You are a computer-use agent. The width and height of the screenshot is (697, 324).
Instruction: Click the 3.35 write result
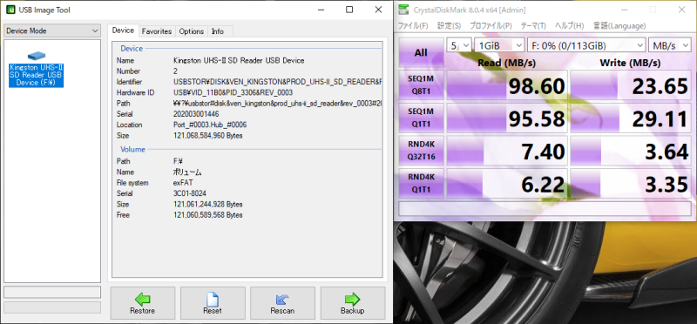click(x=630, y=184)
